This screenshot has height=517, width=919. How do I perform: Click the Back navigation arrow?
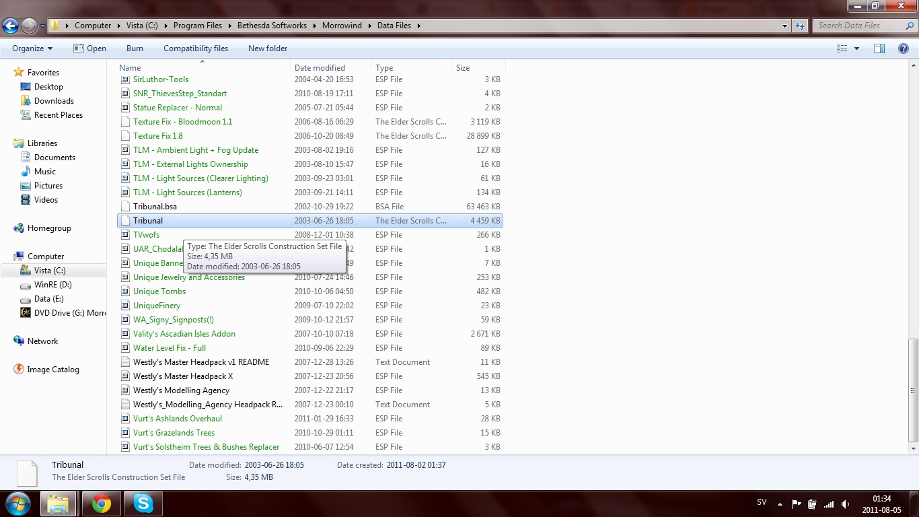(x=10, y=26)
